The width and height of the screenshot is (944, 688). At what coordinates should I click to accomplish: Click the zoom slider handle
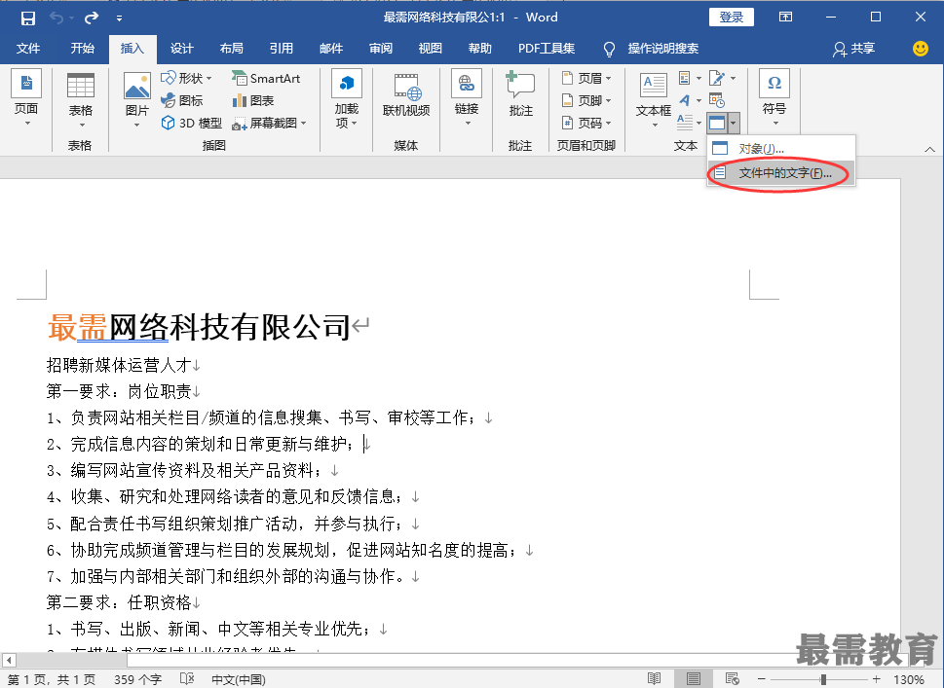823,679
